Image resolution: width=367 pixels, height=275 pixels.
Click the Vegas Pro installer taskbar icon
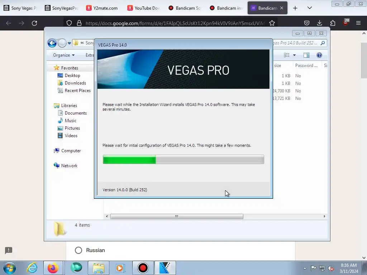[x=165, y=268]
